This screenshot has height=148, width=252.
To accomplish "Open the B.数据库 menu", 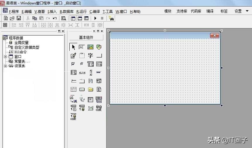I will click(x=66, y=12).
